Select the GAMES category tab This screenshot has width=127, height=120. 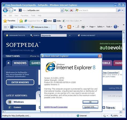tap(35, 63)
